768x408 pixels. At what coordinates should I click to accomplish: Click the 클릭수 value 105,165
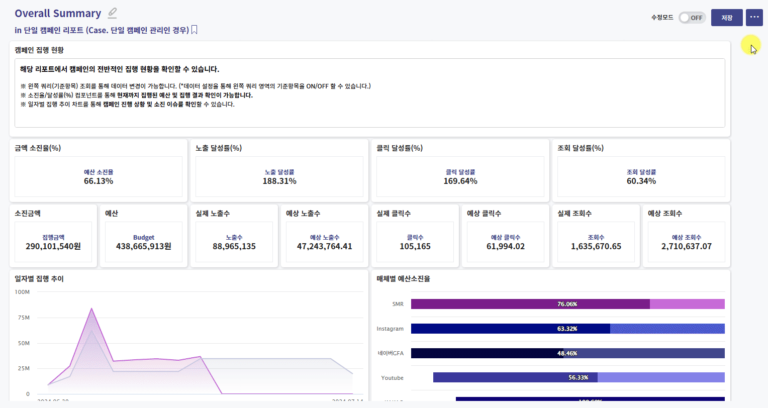coord(415,246)
